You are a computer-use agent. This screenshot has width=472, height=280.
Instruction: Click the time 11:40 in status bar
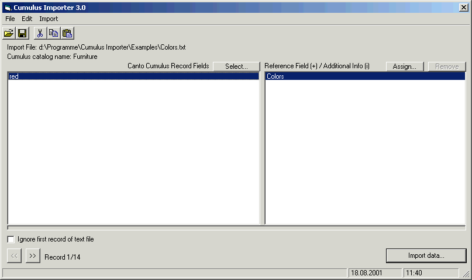414,273
